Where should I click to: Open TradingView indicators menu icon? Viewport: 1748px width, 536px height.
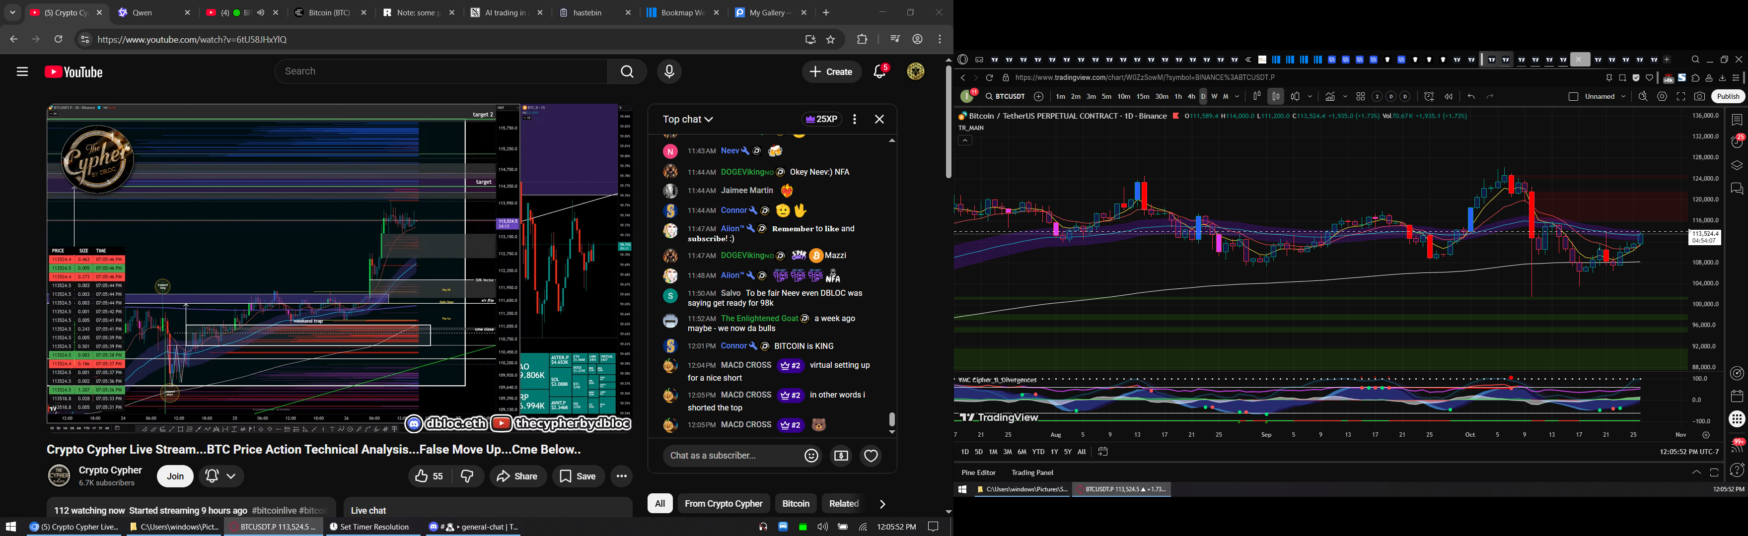coord(1330,97)
